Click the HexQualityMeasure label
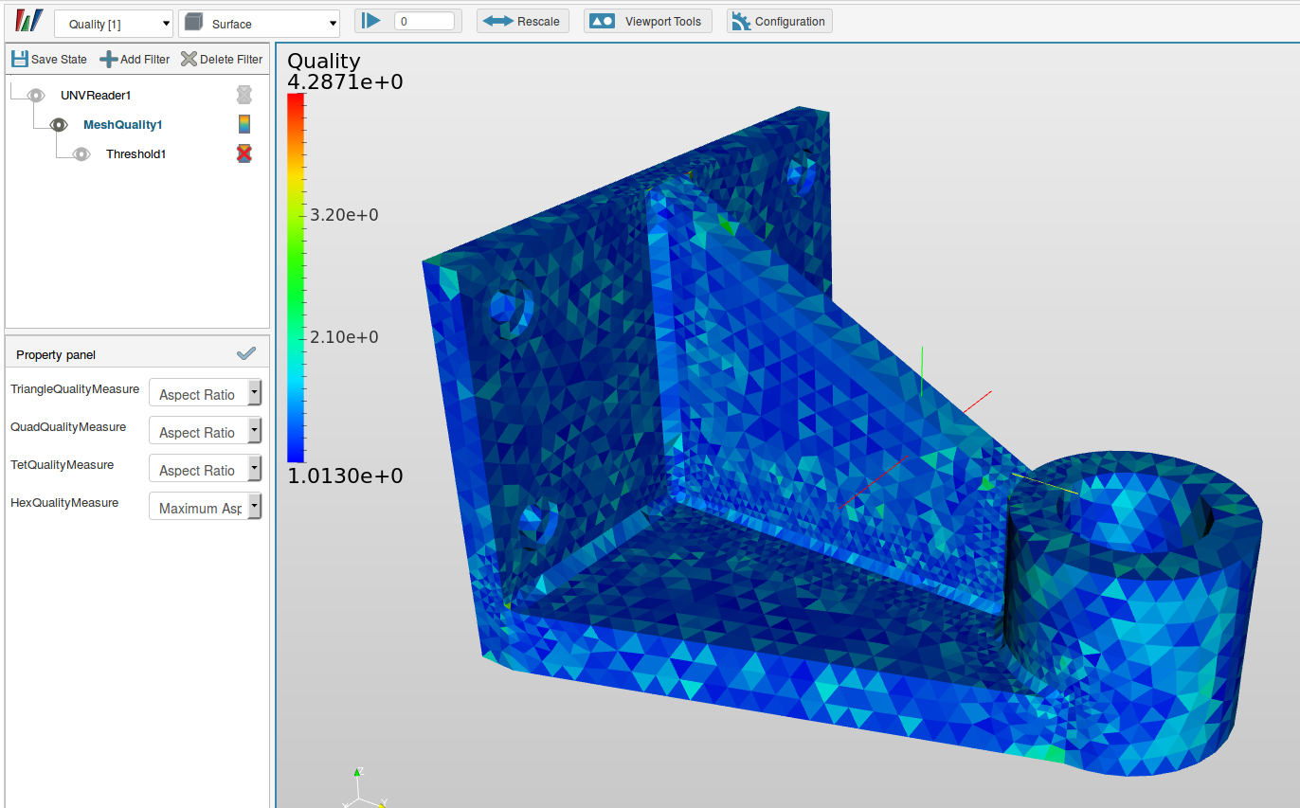 (64, 503)
